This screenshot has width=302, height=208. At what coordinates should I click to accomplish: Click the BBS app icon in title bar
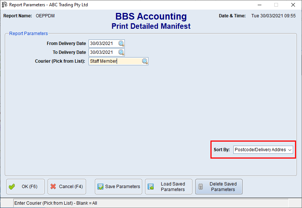[x=4, y=5]
